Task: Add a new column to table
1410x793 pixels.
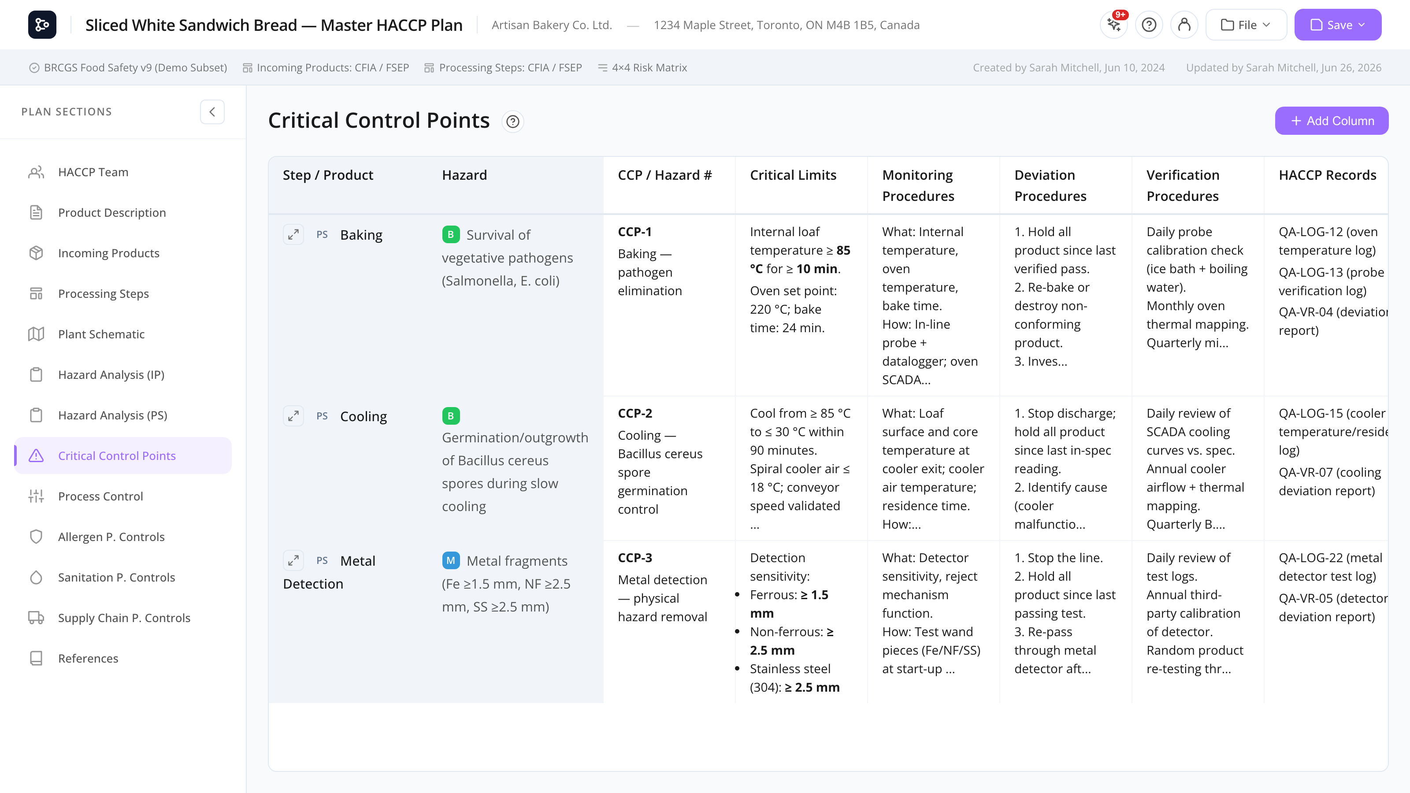Action: [1332, 121]
